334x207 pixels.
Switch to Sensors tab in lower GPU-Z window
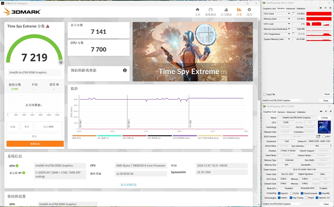[281, 112]
